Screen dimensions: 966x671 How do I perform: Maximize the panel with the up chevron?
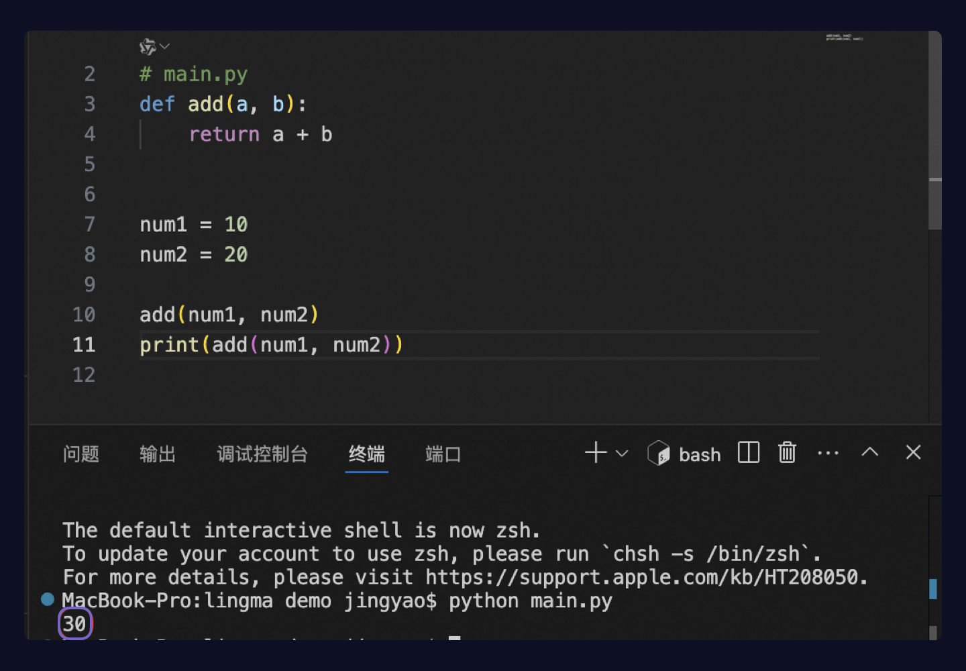869,452
